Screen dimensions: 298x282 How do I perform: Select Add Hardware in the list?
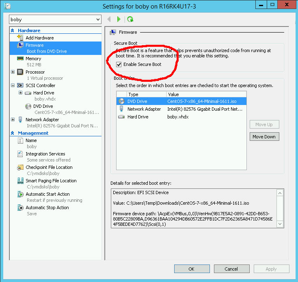click(56, 38)
